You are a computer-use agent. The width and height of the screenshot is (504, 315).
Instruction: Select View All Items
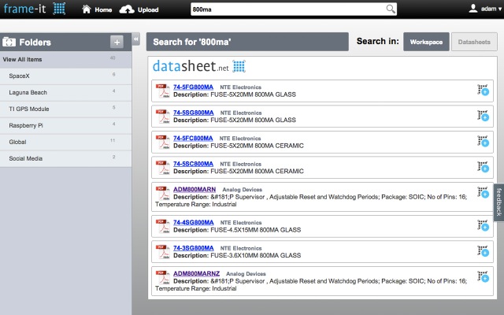(65, 60)
